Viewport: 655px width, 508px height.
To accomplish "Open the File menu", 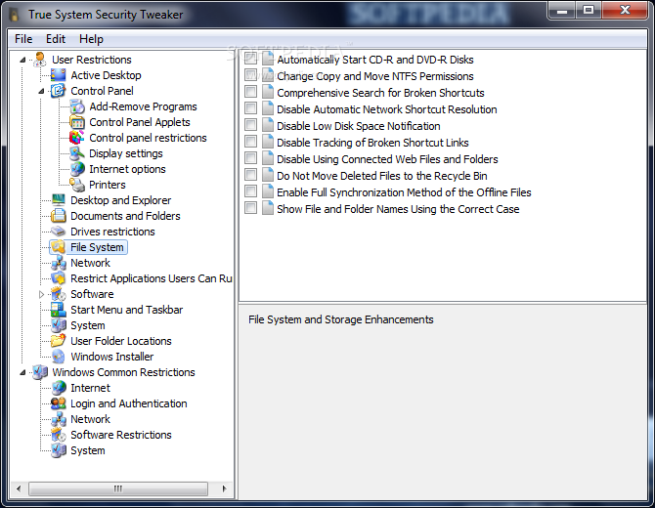I will (23, 39).
